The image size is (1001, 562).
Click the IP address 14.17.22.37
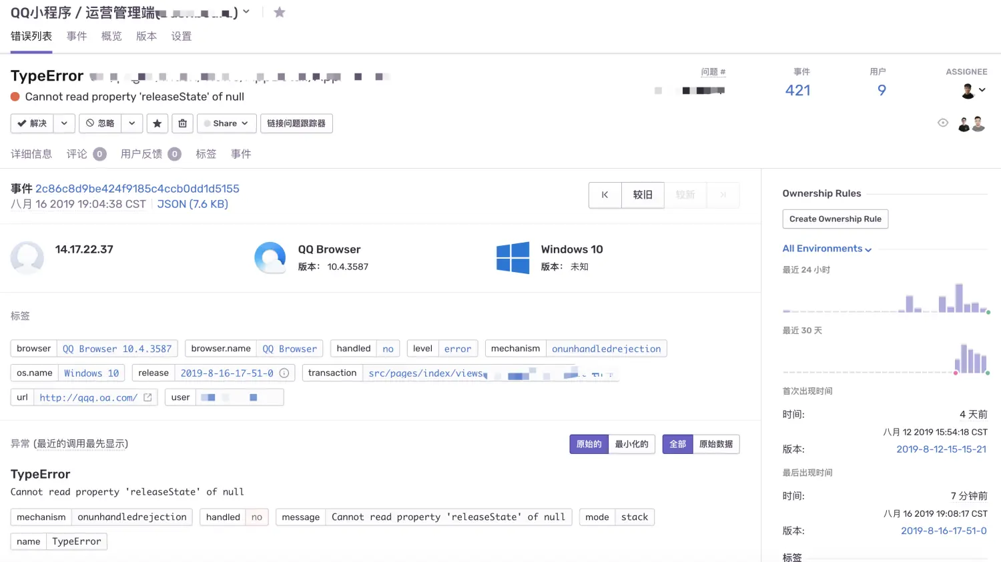(84, 249)
